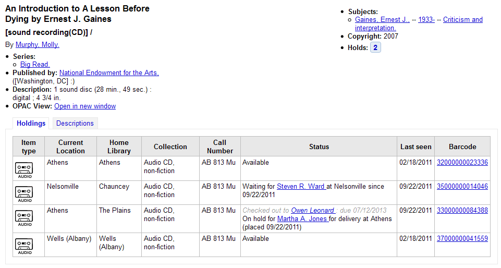This screenshot has height=268, width=501.
Task: Click the audio icon in The Plains row
Action: pyautogui.click(x=24, y=217)
